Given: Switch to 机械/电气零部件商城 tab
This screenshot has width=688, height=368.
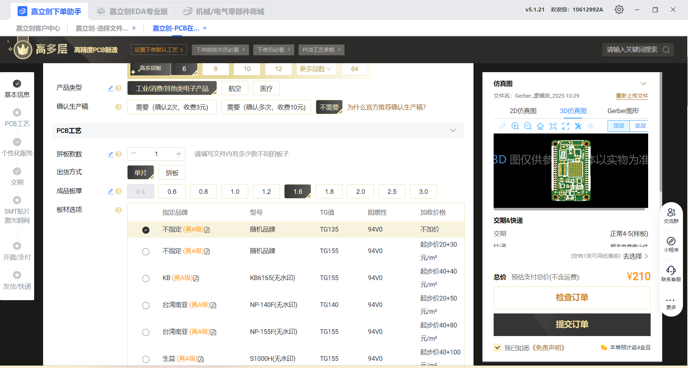Looking at the screenshot, I should pyautogui.click(x=223, y=11).
